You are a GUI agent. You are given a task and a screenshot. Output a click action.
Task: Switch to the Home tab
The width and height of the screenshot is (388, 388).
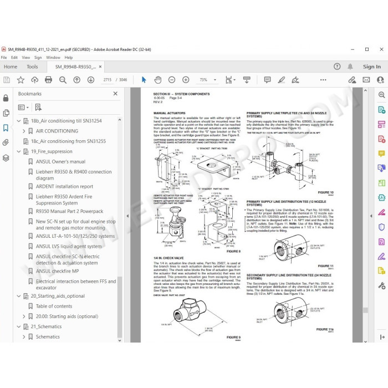click(11, 67)
